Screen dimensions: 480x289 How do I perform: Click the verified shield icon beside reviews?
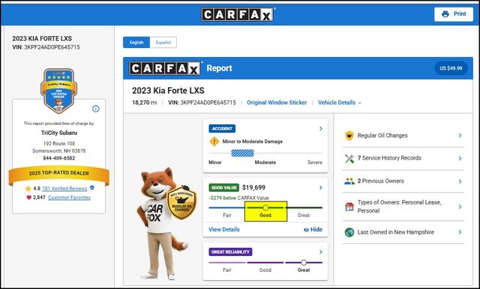point(92,188)
